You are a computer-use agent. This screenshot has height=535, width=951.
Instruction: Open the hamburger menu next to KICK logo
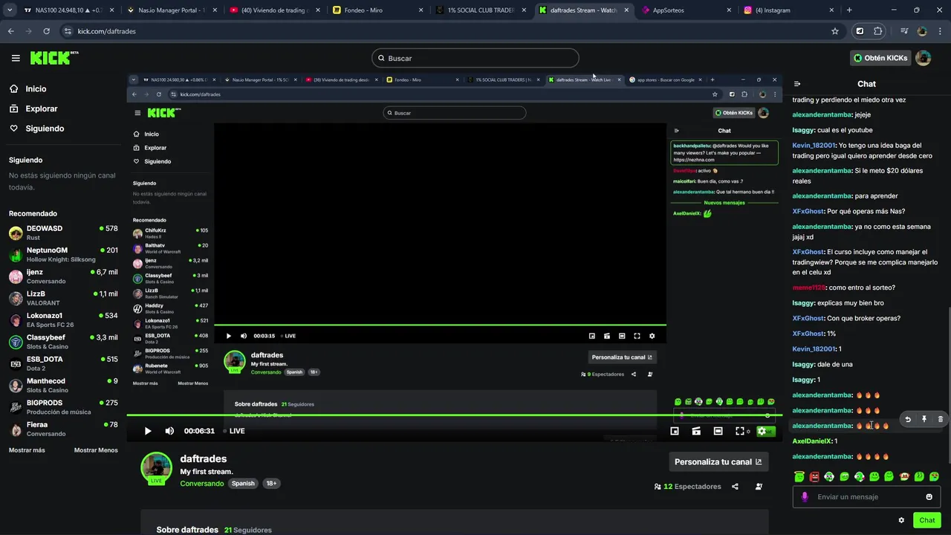[x=16, y=58]
